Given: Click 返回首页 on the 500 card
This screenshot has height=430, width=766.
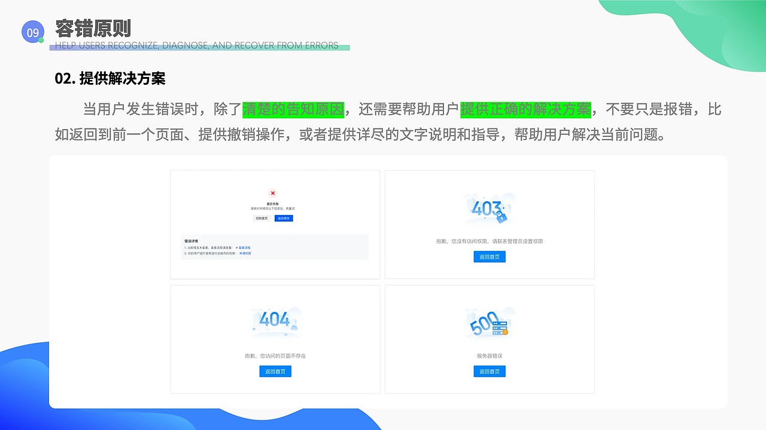Looking at the screenshot, I should tap(489, 371).
